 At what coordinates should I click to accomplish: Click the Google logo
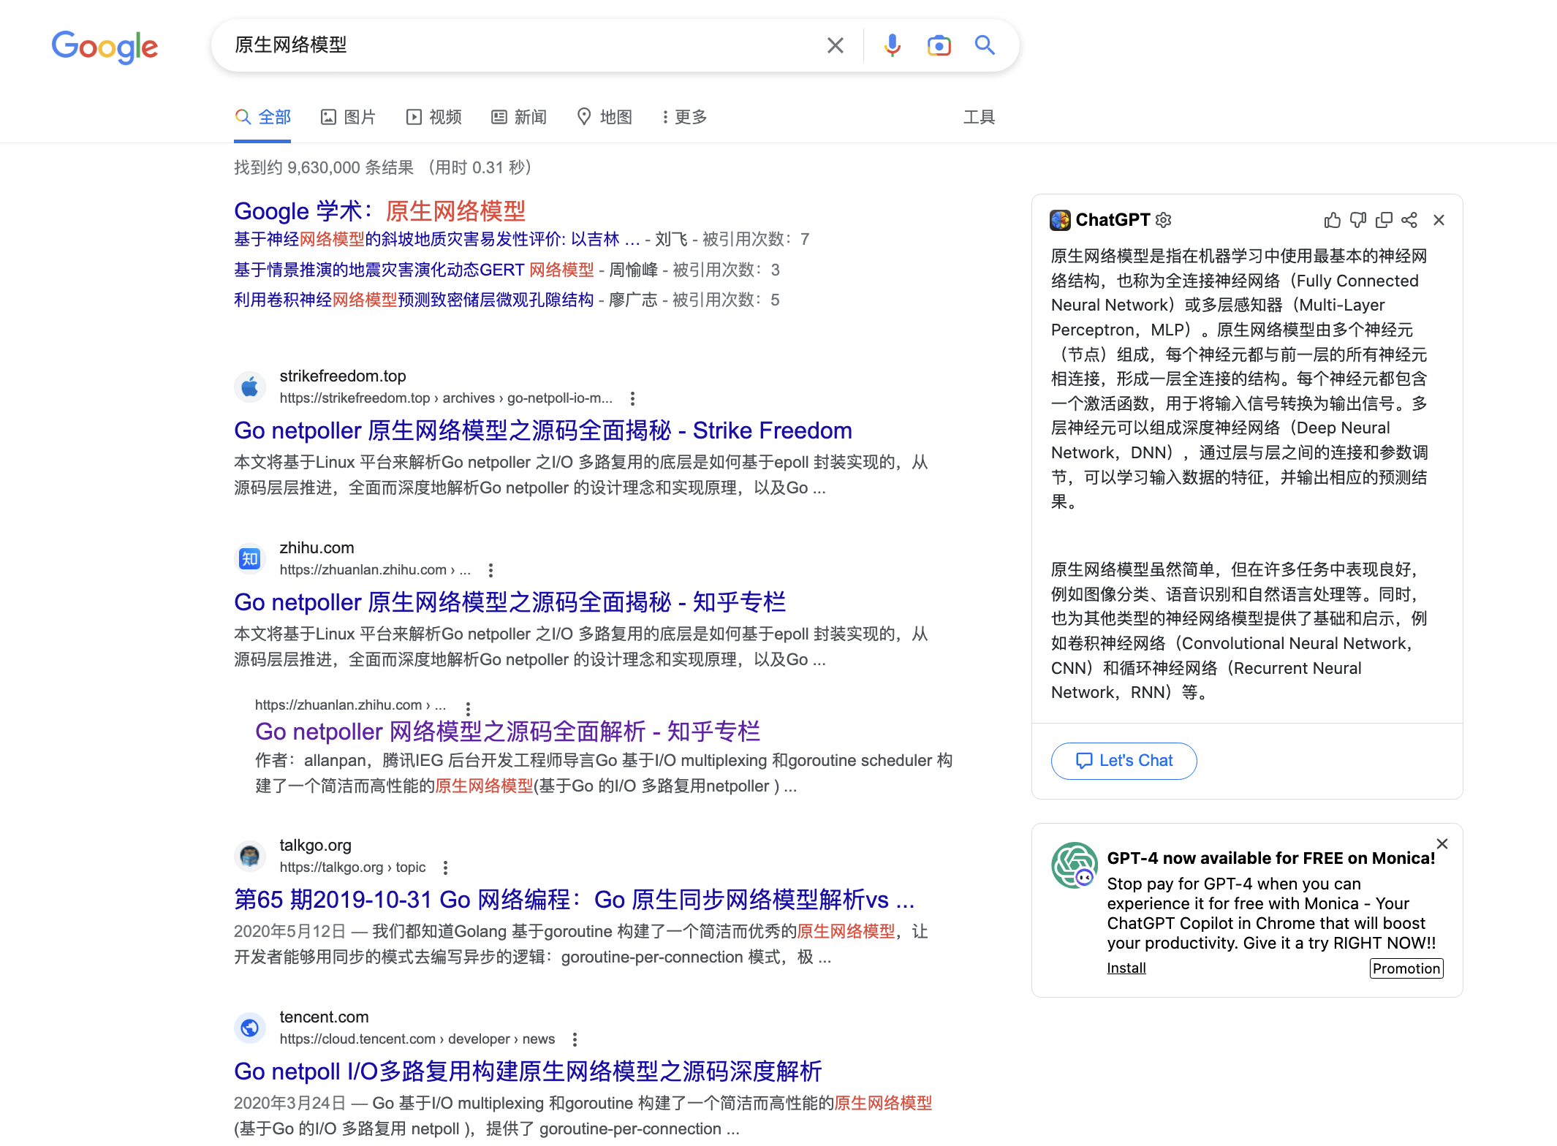tap(105, 47)
